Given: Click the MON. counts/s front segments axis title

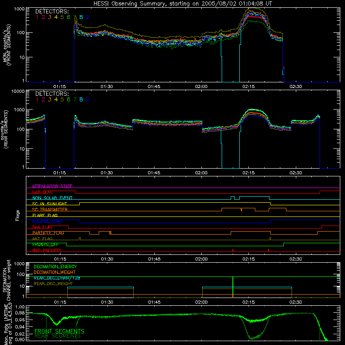Looking at the screenshot, I should (7, 45).
